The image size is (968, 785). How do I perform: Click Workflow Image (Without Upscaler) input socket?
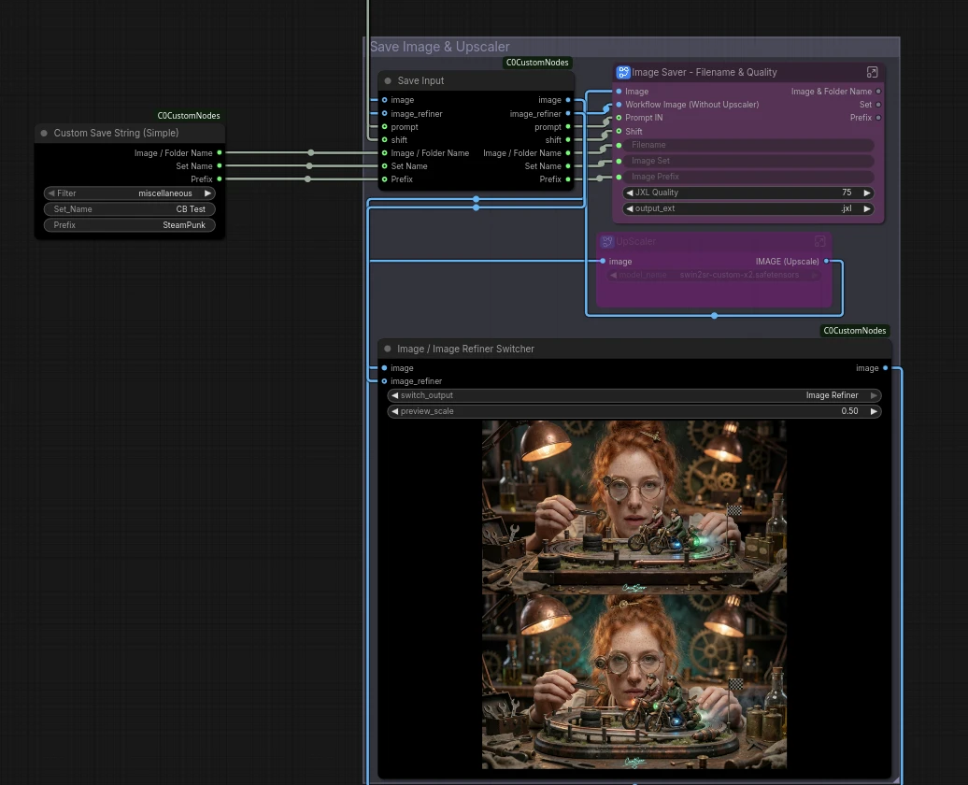[619, 105]
